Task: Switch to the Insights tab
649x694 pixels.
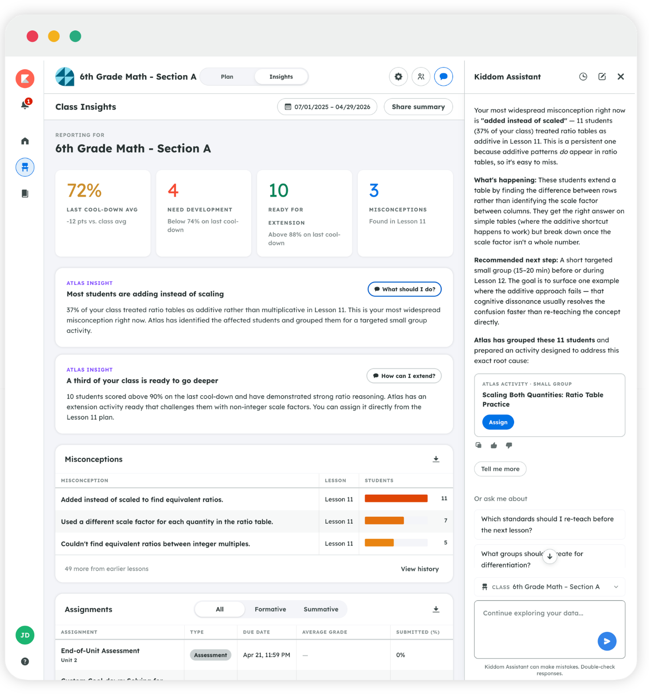Action: pyautogui.click(x=281, y=77)
